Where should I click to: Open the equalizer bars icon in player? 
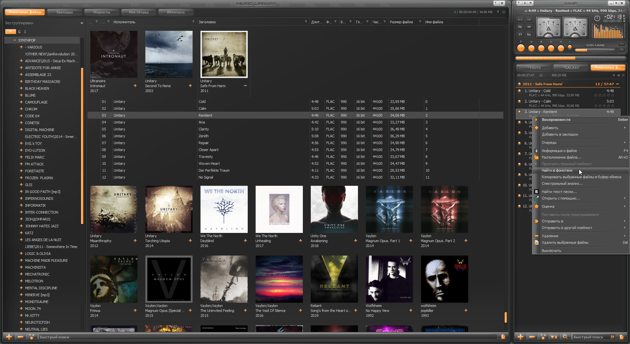(x=529, y=34)
